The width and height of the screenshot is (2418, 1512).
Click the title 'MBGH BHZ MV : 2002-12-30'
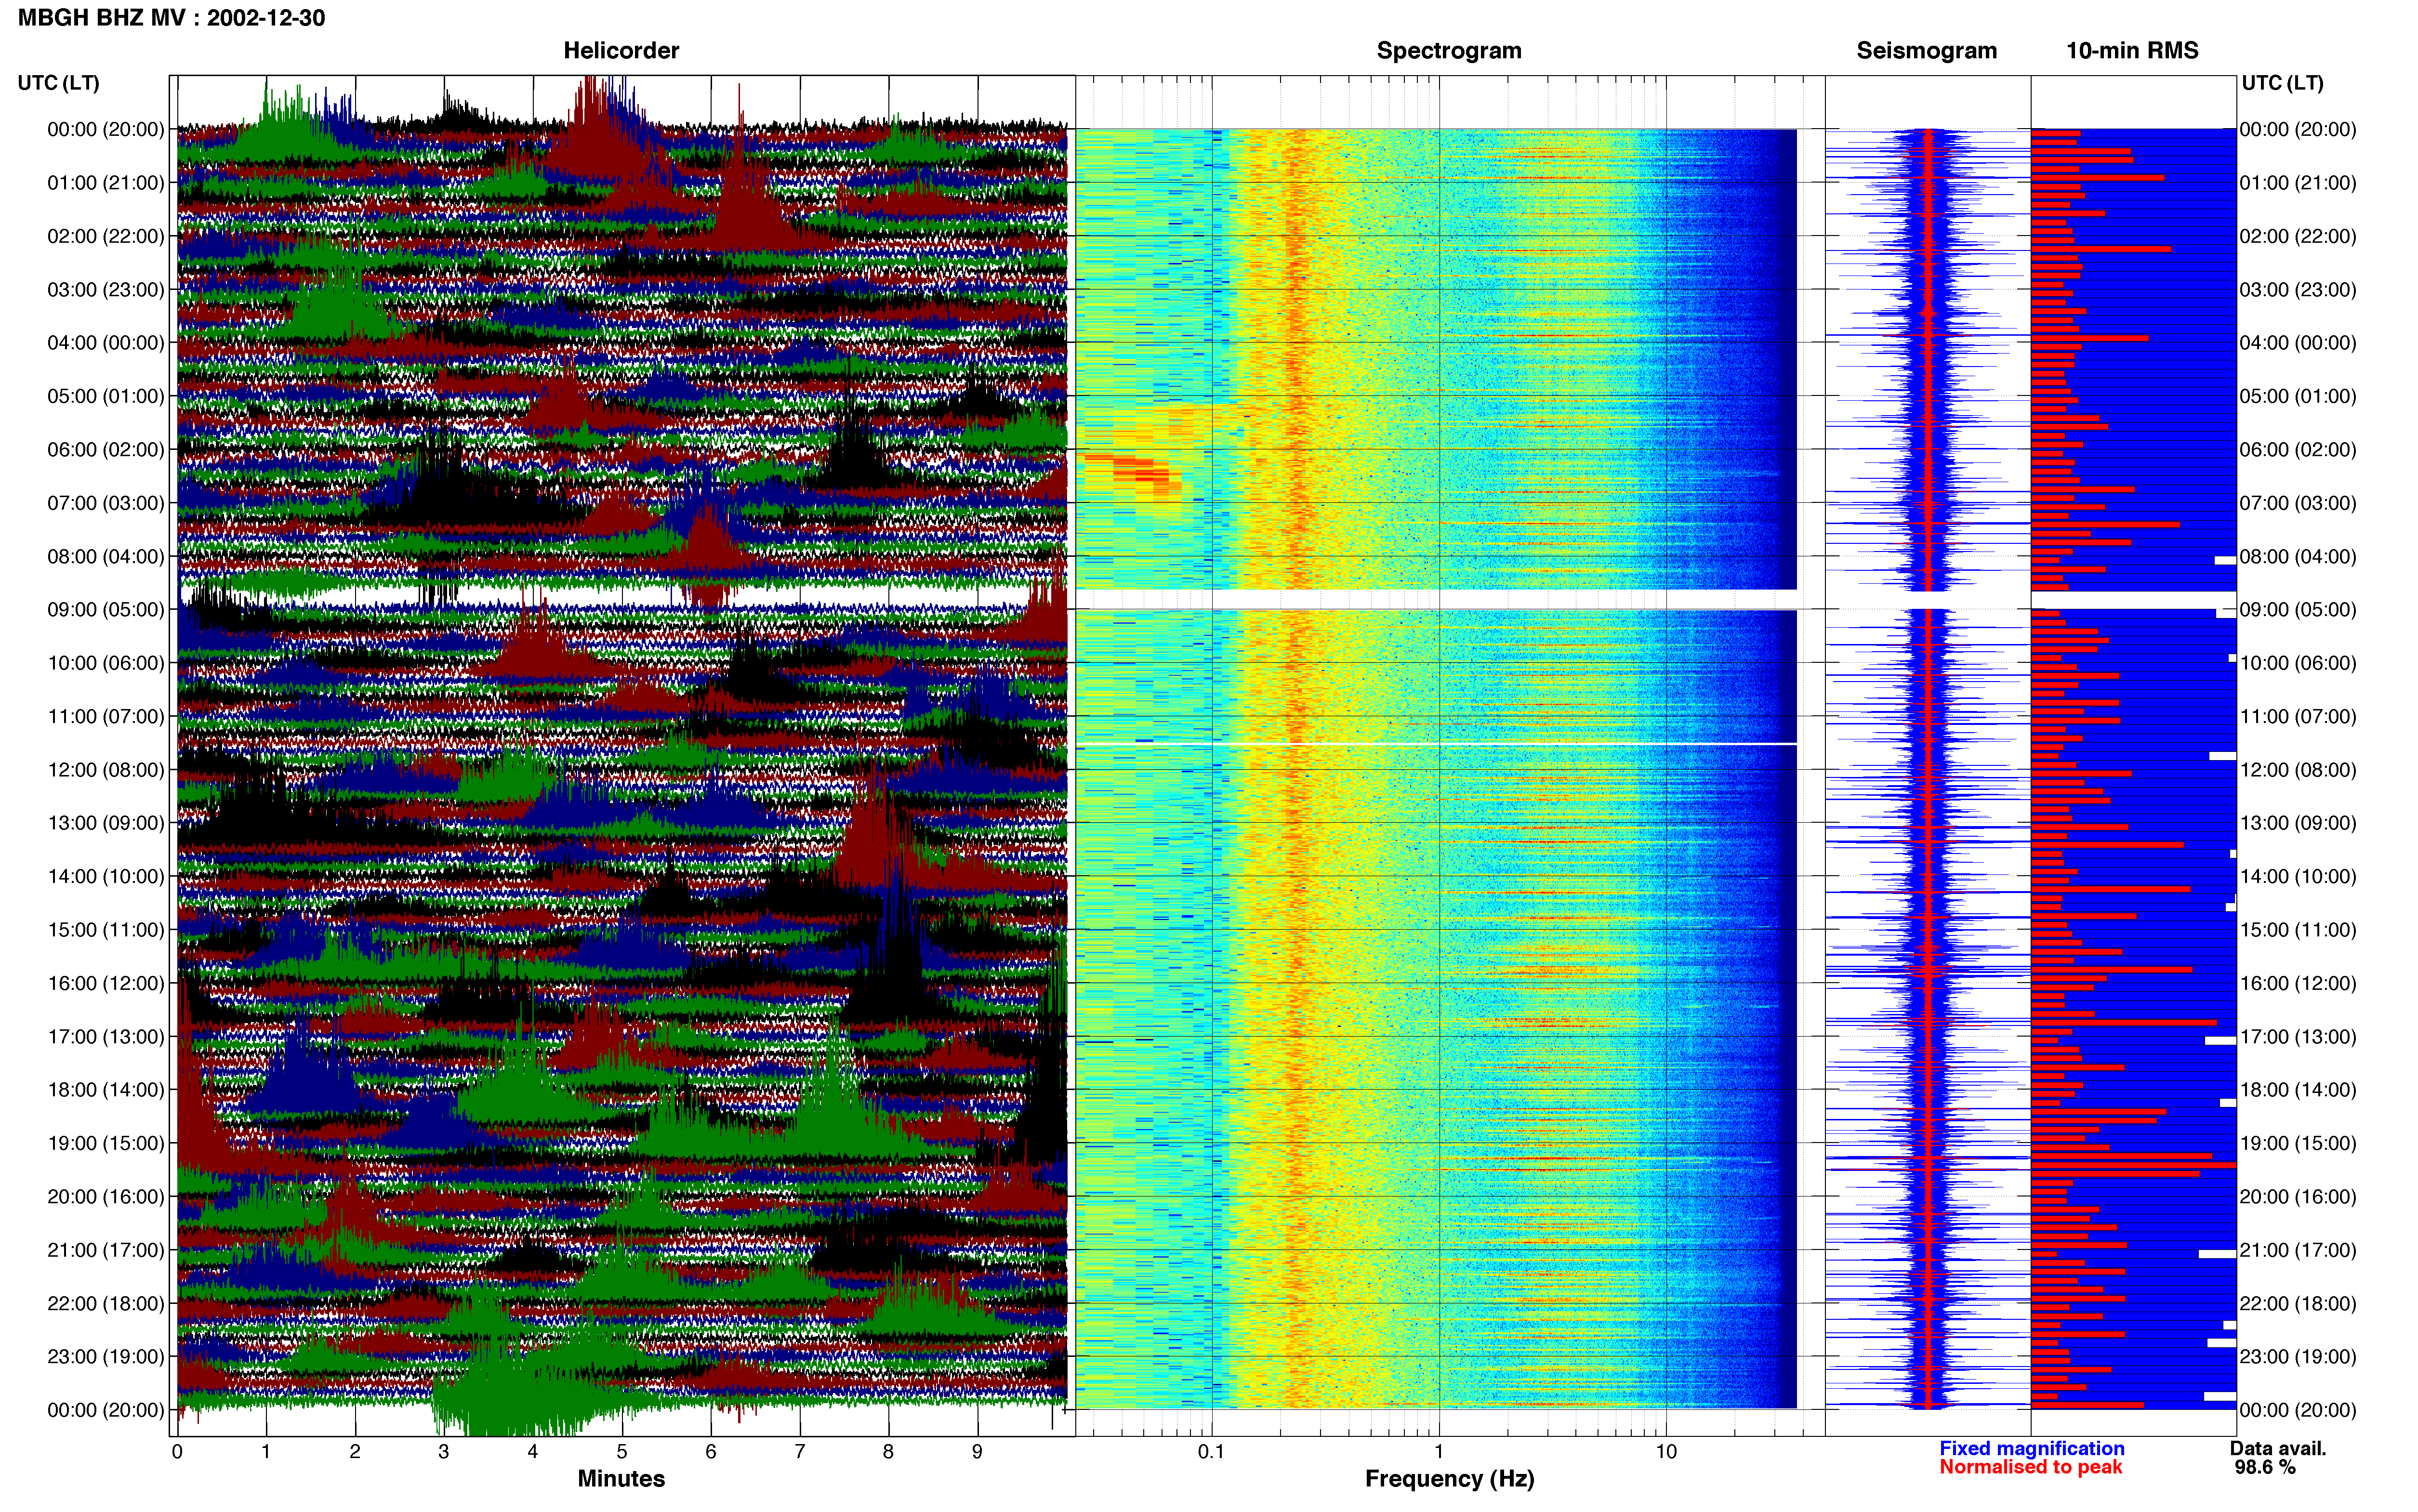click(171, 18)
